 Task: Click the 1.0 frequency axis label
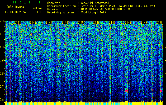pos(2,47)
